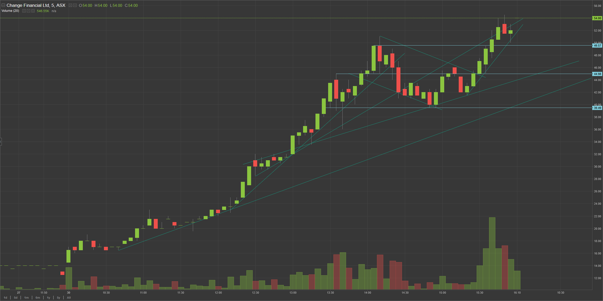Select the horizontal line label 49.57
This screenshot has height=301, width=603.
(597, 46)
